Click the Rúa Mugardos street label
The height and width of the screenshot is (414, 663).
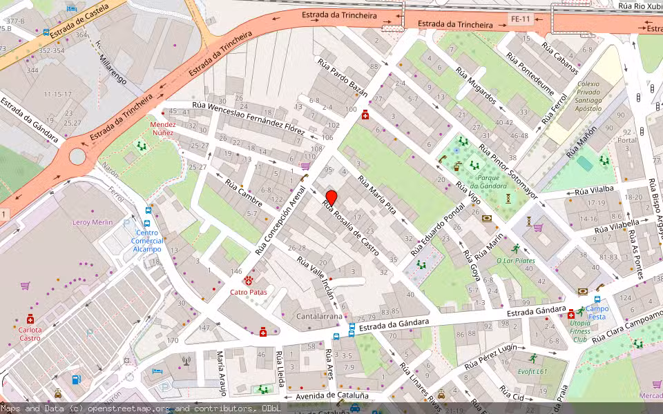pyautogui.click(x=476, y=86)
